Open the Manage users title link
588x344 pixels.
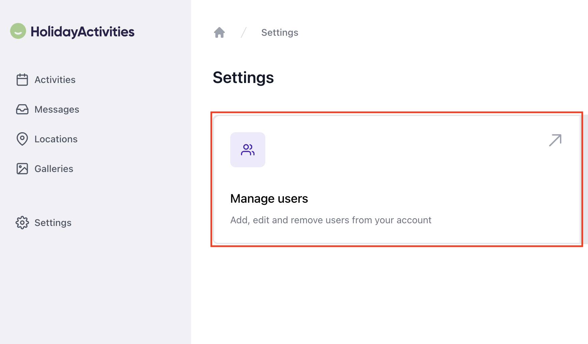tap(269, 199)
